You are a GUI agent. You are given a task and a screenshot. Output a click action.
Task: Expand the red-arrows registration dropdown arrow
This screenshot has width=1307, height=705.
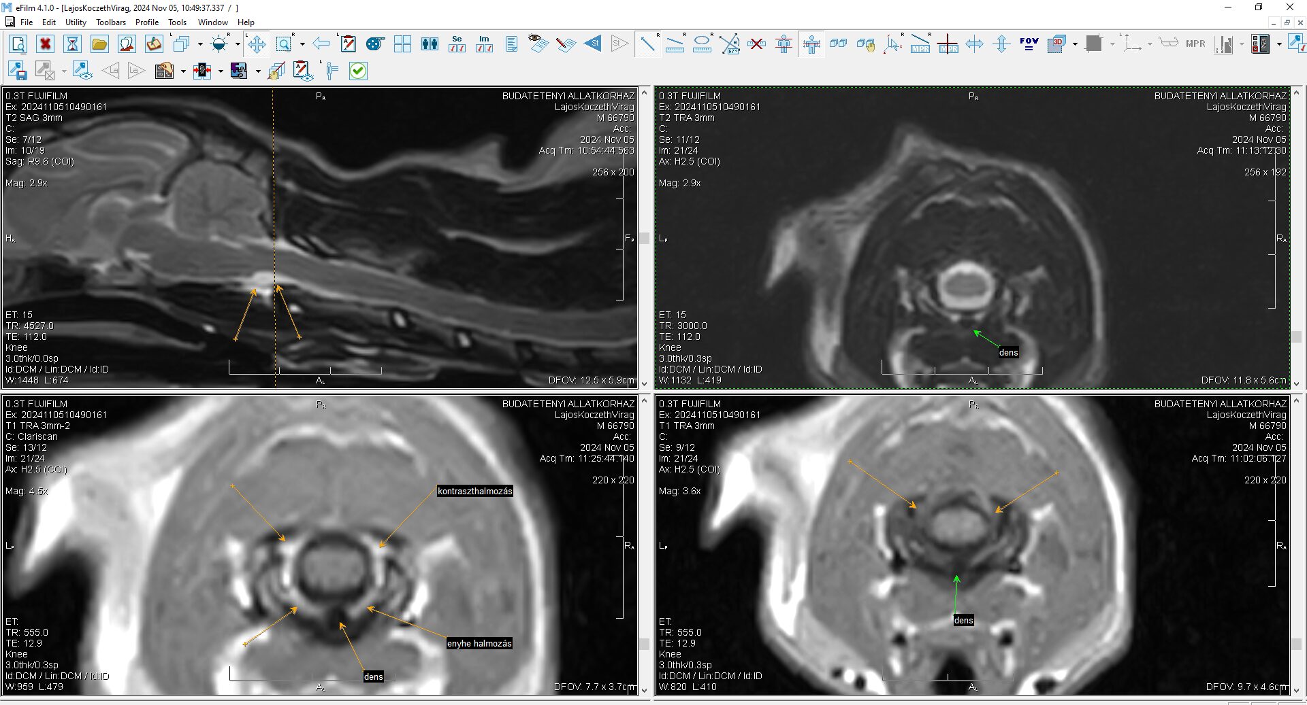tap(221, 71)
